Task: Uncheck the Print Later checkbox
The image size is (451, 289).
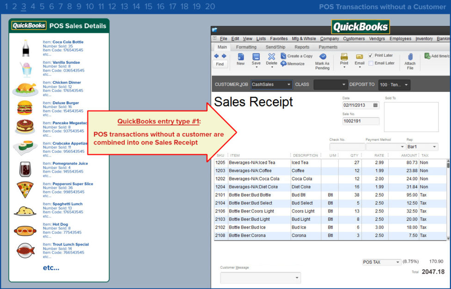Action: [x=371, y=55]
